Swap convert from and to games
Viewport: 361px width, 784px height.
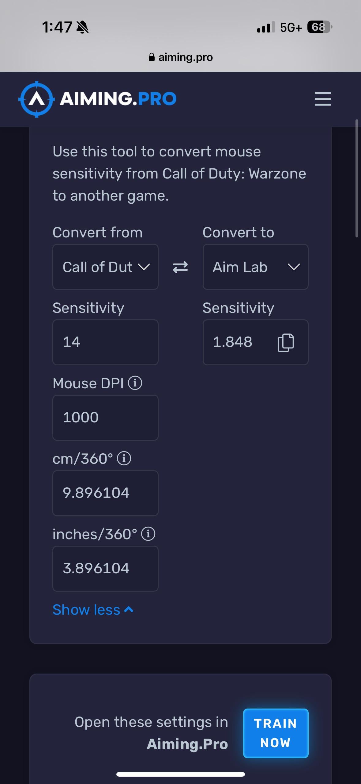pyautogui.click(x=180, y=267)
